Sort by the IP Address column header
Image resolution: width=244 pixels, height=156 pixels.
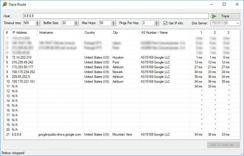[20, 32]
